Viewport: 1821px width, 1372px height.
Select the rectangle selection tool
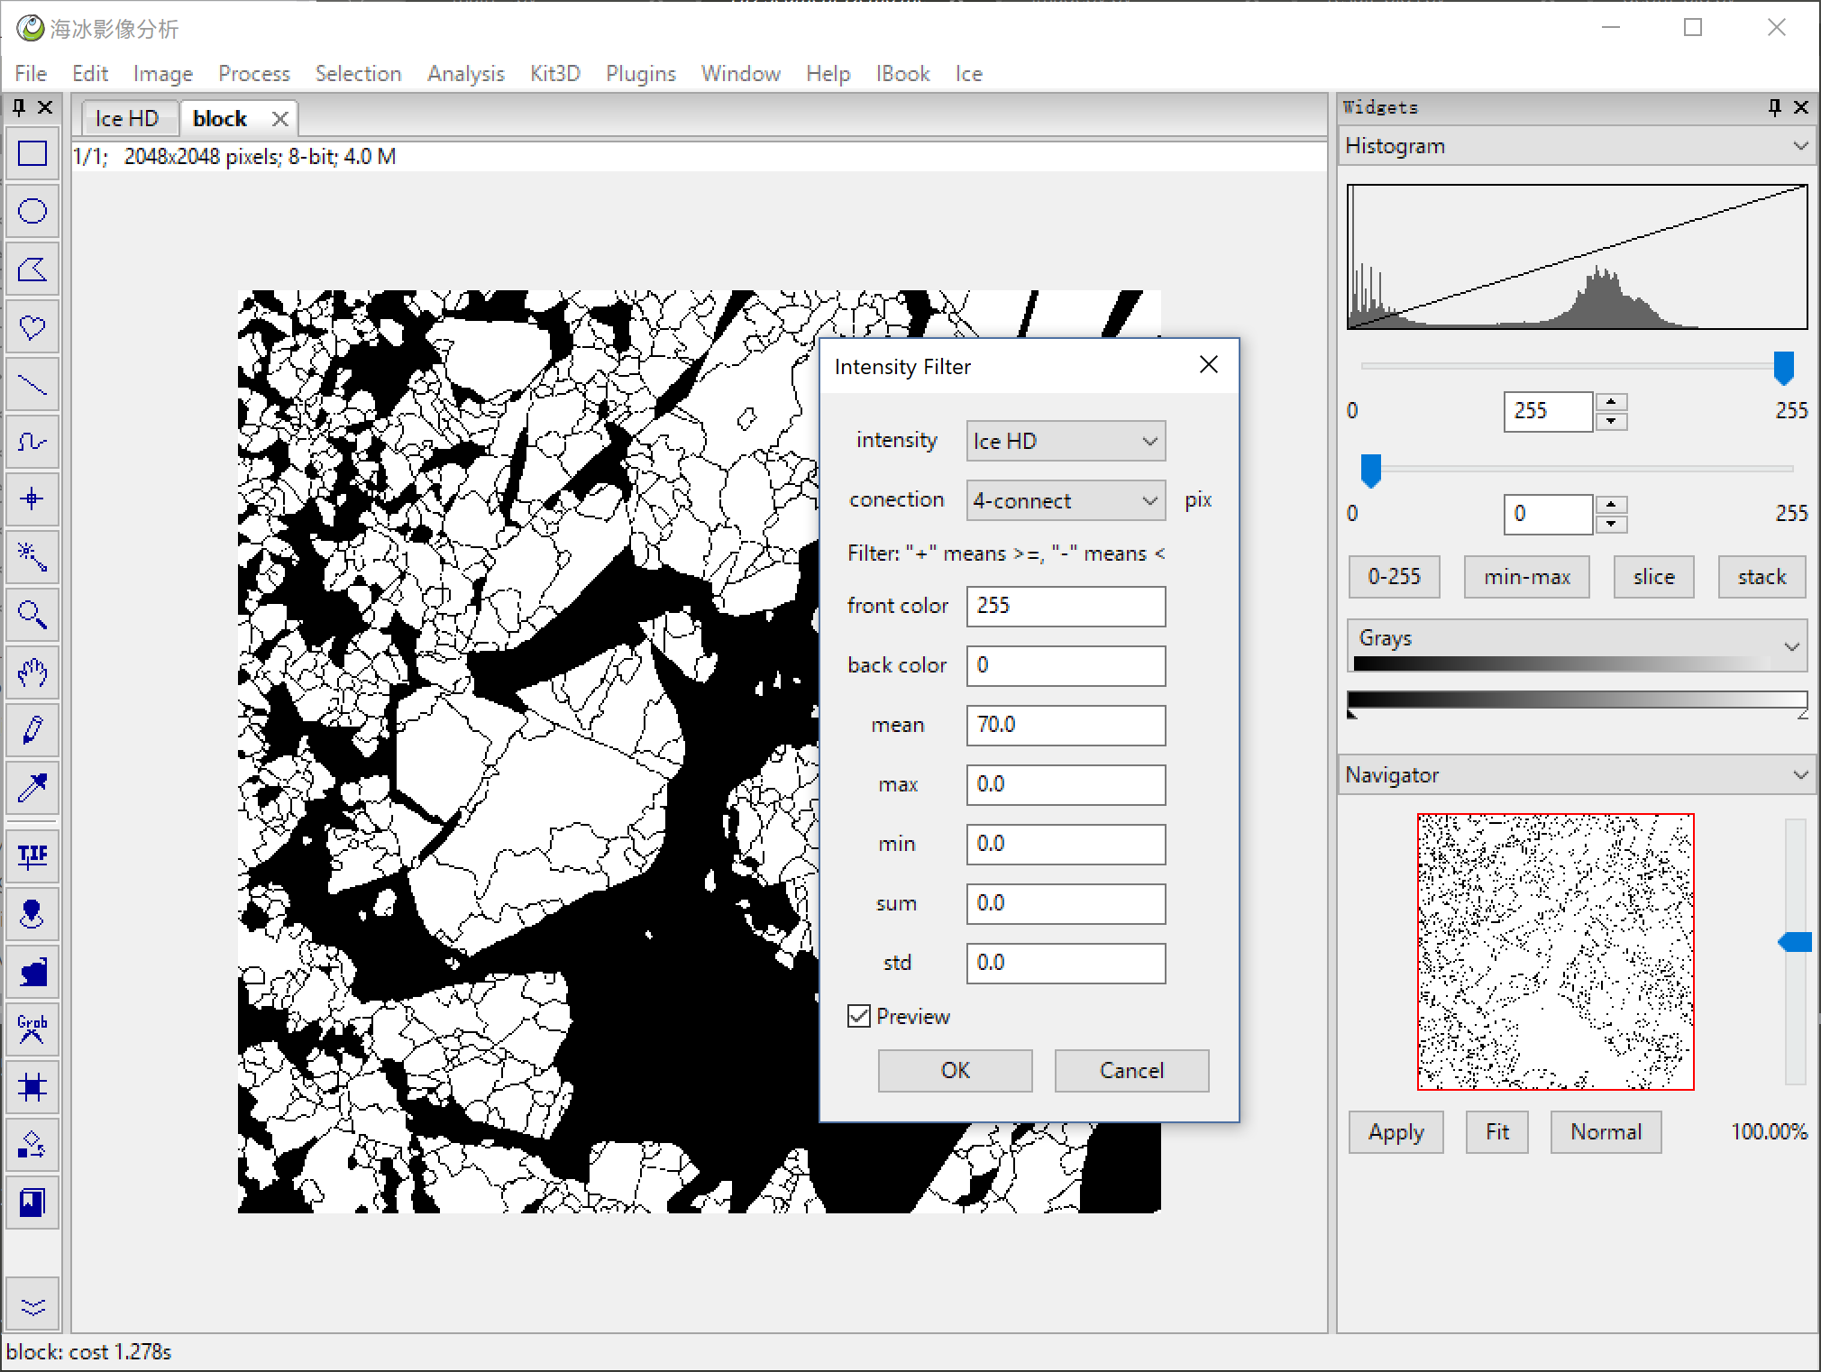(x=32, y=154)
